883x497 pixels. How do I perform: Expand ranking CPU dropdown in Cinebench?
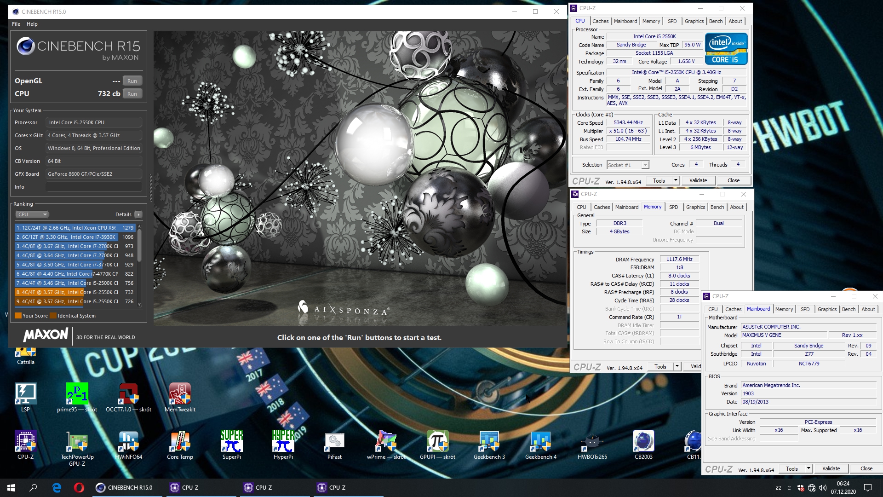(x=32, y=214)
